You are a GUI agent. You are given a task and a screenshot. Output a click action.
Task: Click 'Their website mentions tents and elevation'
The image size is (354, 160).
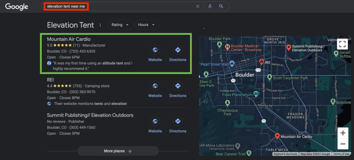click(90, 104)
